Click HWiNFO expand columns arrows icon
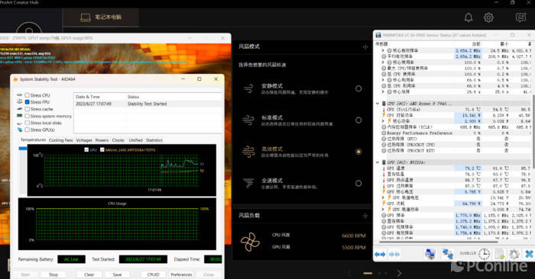Image resolution: width=535 pixels, height=279 pixels. coord(380,254)
